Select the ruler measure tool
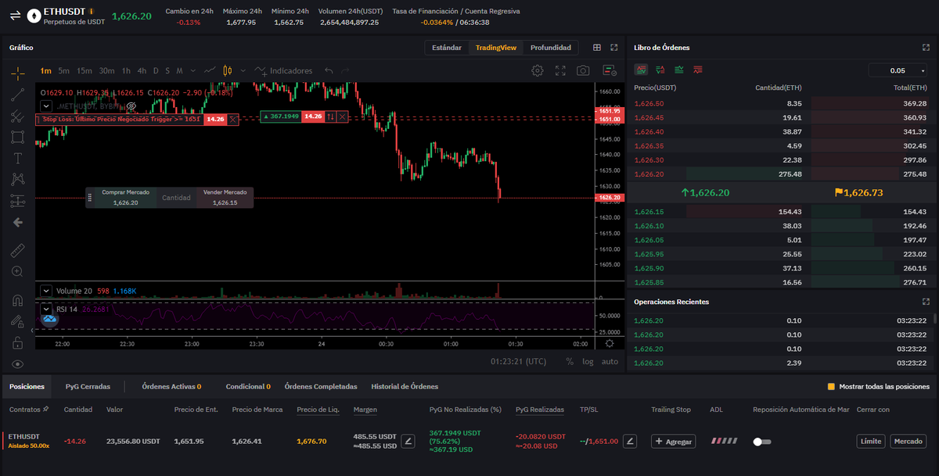Screen dimensions: 939x476 pyautogui.click(x=17, y=251)
